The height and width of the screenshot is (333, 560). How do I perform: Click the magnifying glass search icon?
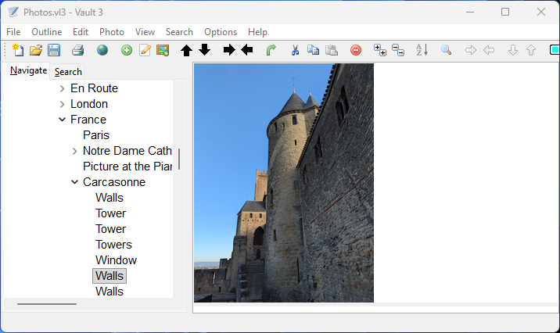pyautogui.click(x=446, y=50)
